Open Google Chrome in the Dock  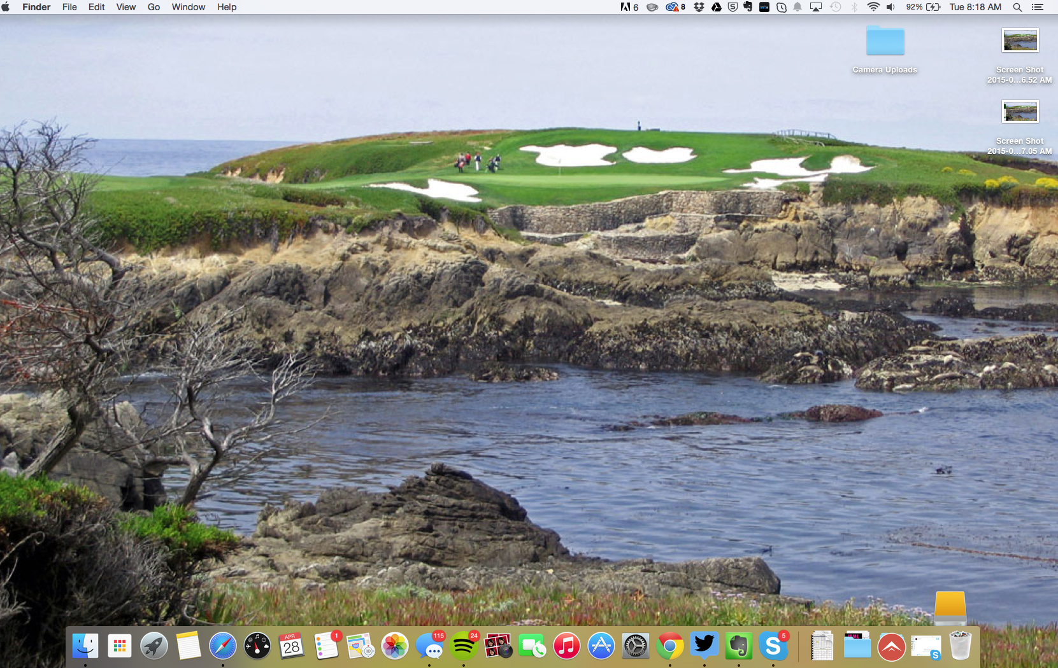click(669, 646)
